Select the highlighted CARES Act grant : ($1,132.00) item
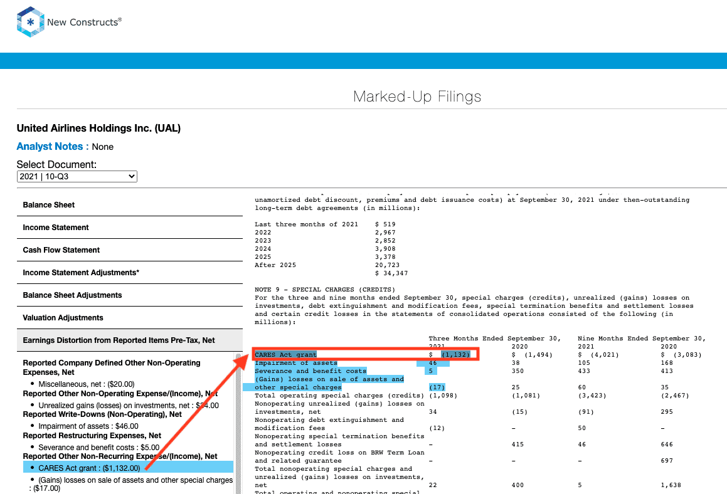Image resolution: width=727 pixels, height=494 pixels. [128, 467]
